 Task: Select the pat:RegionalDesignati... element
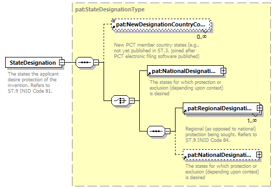[222, 108]
